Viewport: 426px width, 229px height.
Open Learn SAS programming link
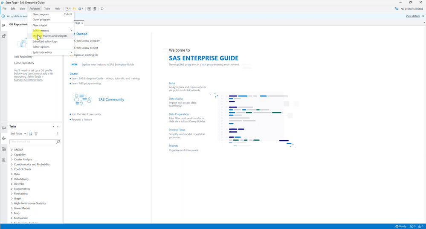(86, 84)
